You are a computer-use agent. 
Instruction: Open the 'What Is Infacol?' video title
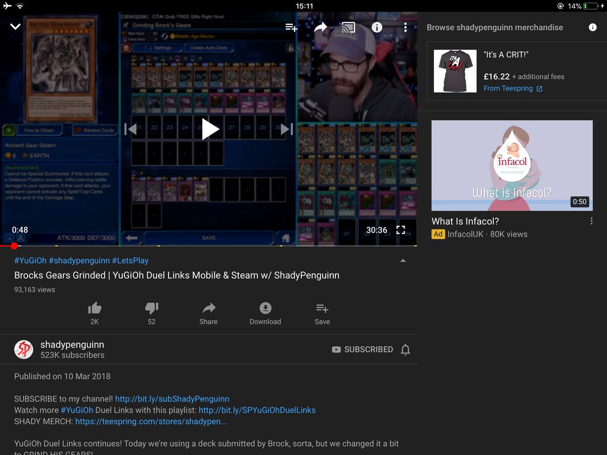click(465, 221)
